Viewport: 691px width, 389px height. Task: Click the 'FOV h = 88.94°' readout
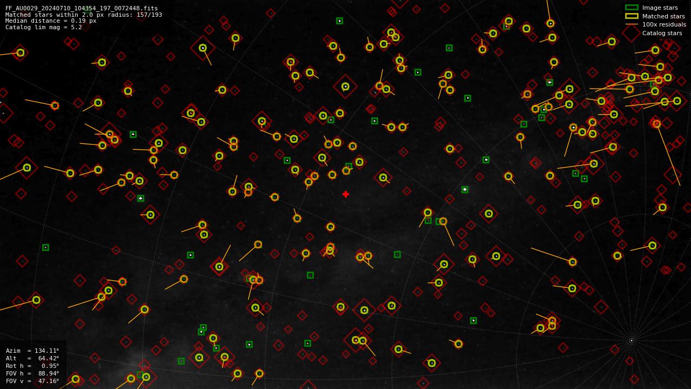click(x=32, y=373)
